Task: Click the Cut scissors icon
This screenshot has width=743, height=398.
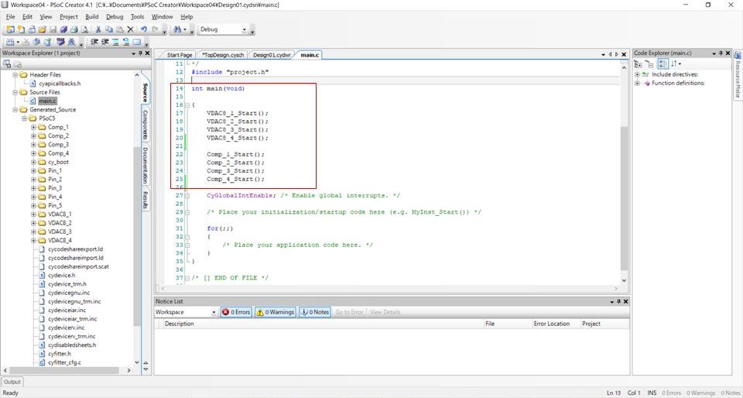Action: point(98,29)
